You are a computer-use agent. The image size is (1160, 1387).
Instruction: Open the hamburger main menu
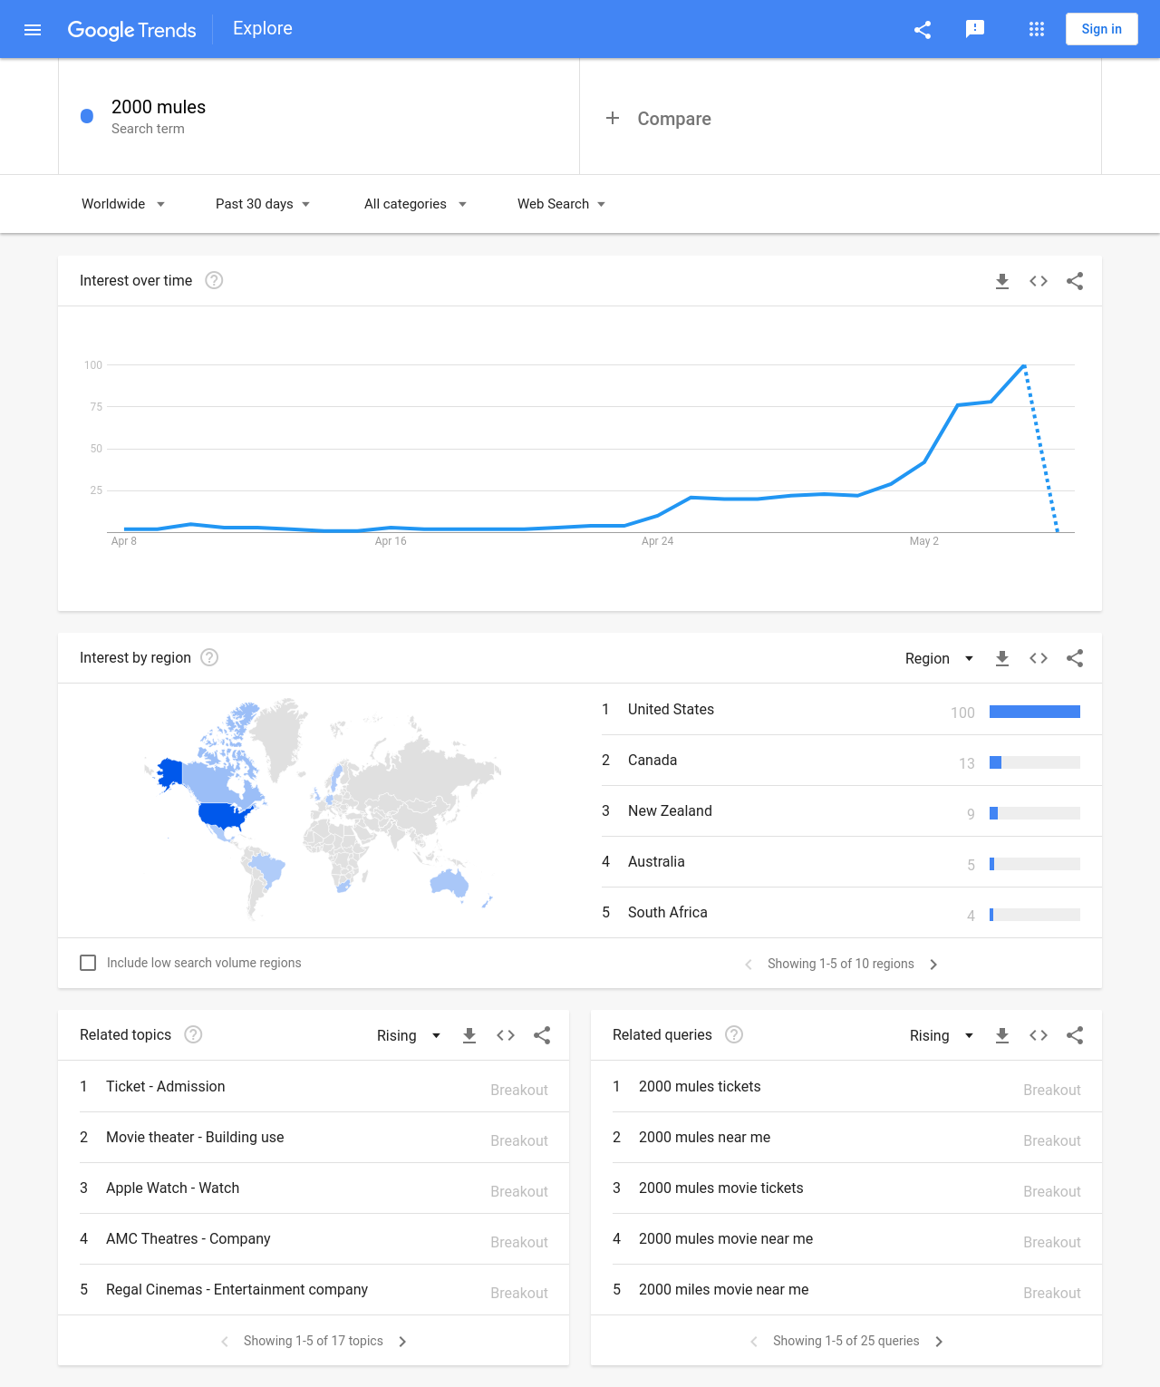point(33,29)
